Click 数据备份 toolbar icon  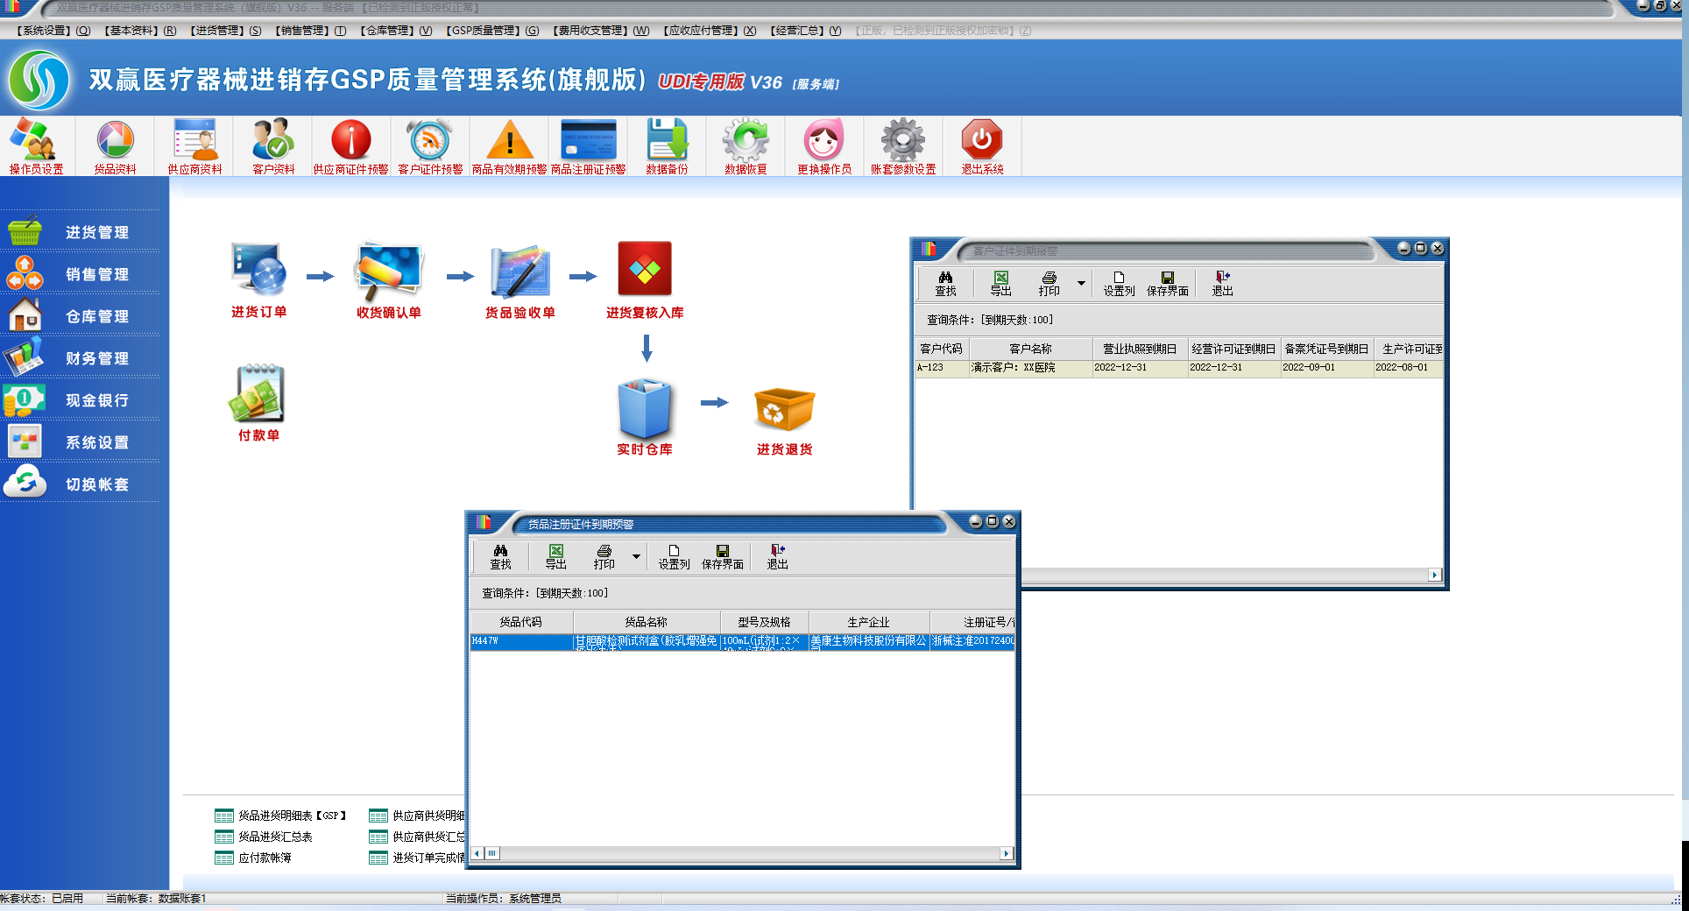click(667, 146)
